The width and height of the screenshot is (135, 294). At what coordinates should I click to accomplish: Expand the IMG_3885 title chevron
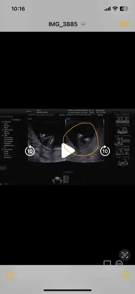click(83, 24)
